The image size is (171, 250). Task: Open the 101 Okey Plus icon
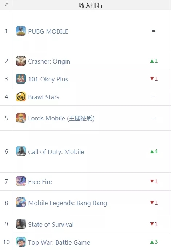[x=21, y=78]
